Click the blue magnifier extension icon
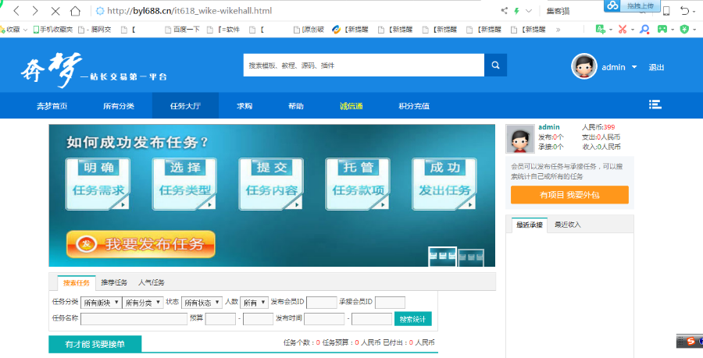 pos(644,29)
